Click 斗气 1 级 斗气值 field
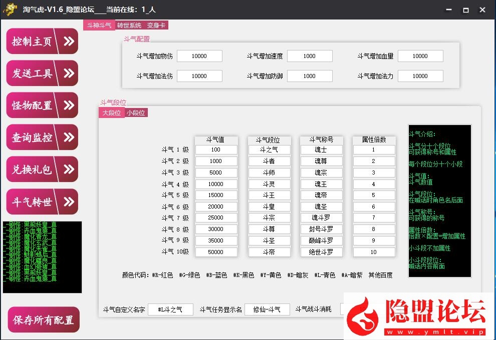Screen dimensions: 496x340 tap(216, 149)
